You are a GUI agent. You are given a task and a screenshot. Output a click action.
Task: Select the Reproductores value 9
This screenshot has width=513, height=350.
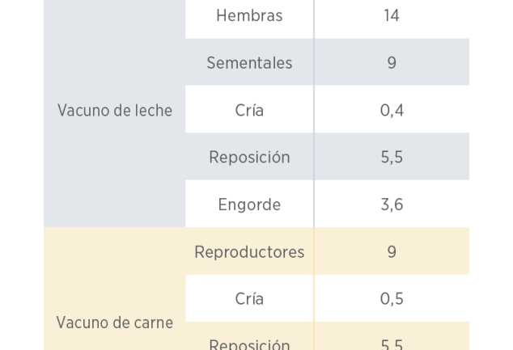tap(392, 252)
